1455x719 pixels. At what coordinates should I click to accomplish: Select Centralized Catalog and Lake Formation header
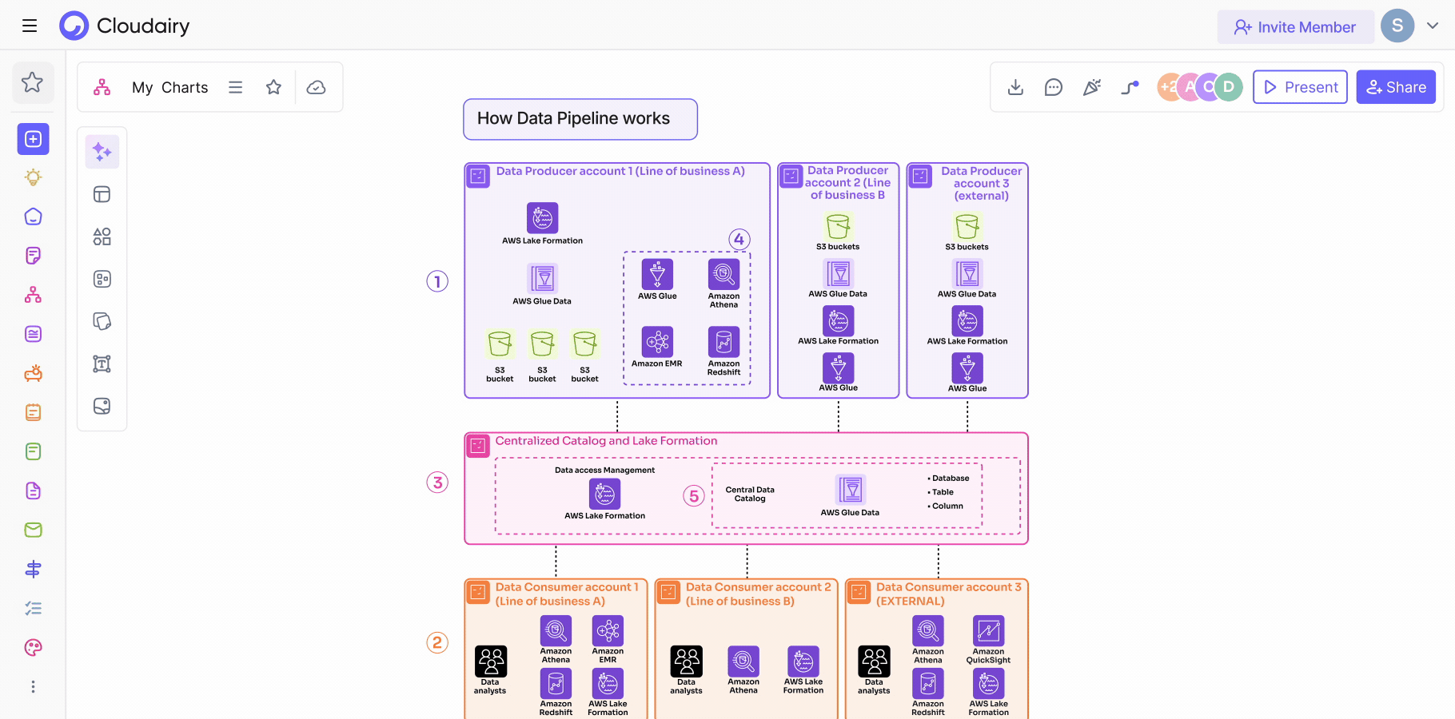pyautogui.click(x=606, y=441)
